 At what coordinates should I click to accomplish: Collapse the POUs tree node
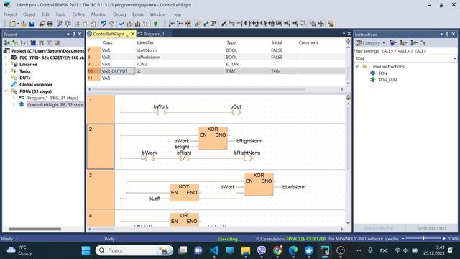[6, 91]
